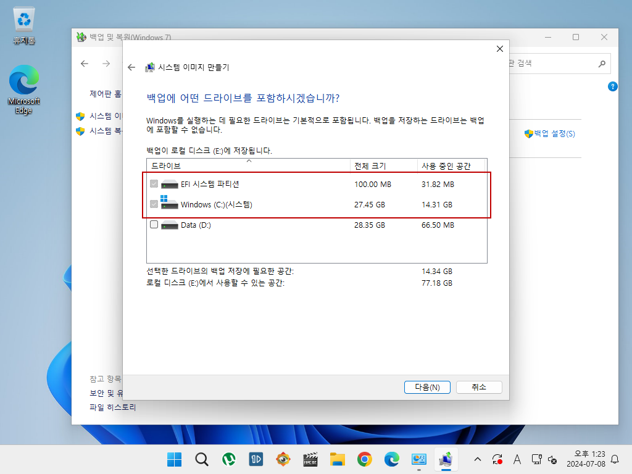
Task: Click the 28.35 GB total size value
Action: 370,225
